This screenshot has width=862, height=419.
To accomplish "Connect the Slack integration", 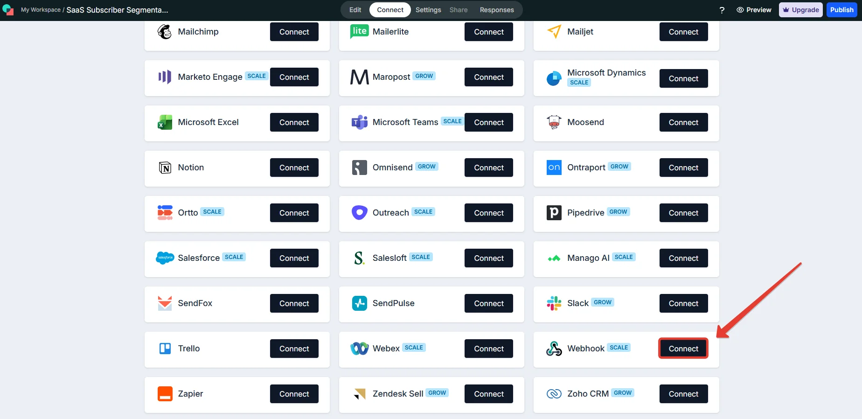I will 683,303.
